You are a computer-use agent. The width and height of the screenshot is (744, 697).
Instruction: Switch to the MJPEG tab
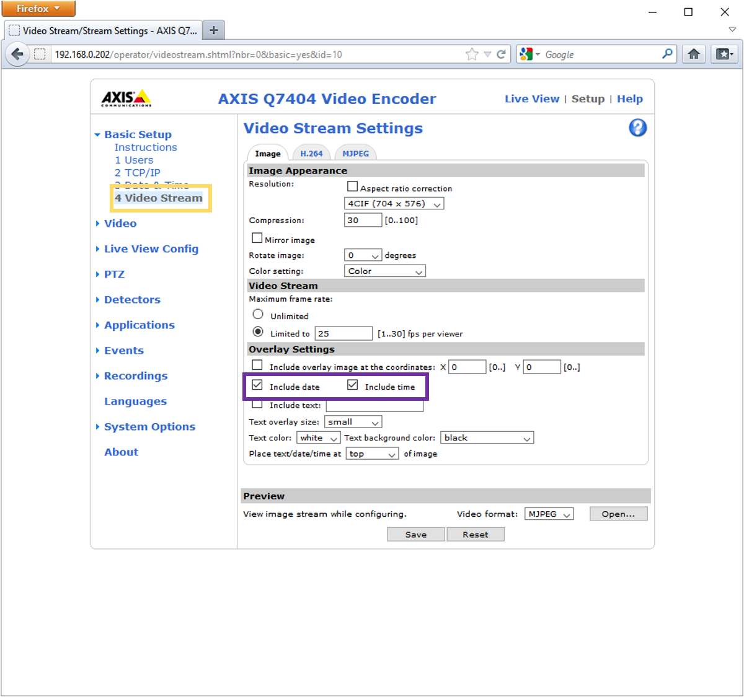(355, 154)
